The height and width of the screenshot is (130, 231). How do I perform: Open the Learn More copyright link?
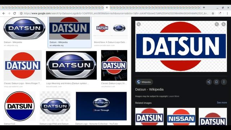[x=174, y=96]
